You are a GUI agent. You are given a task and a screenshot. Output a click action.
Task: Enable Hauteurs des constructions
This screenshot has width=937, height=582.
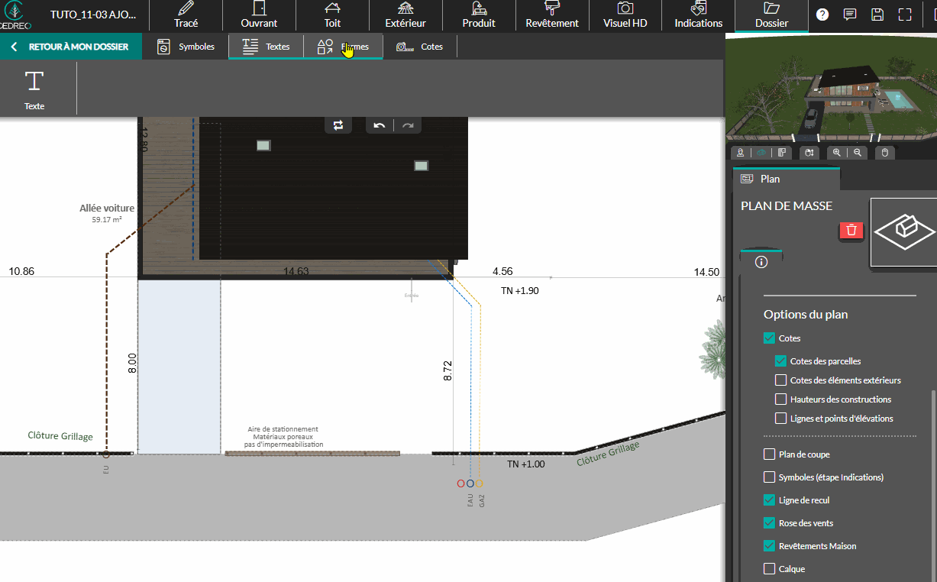pos(780,399)
